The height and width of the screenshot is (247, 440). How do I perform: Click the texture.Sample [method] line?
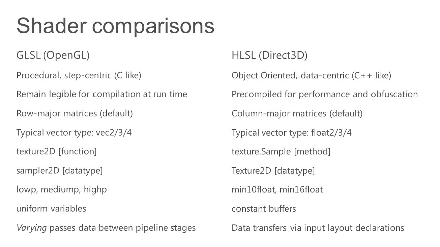281,151
